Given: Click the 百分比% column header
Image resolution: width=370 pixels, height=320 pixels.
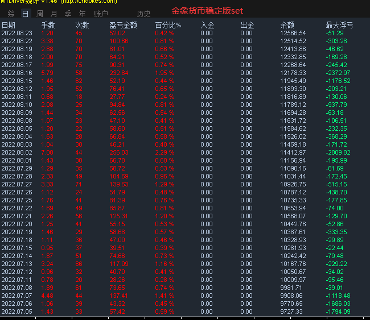Looking at the screenshot, I should click(x=168, y=25).
